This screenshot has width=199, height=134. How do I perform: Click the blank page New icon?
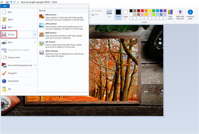[4, 12]
